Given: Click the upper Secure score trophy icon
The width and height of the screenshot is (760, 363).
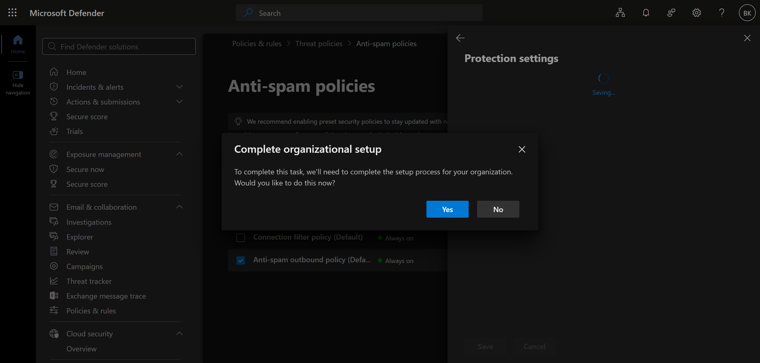Looking at the screenshot, I should pyautogui.click(x=54, y=116).
